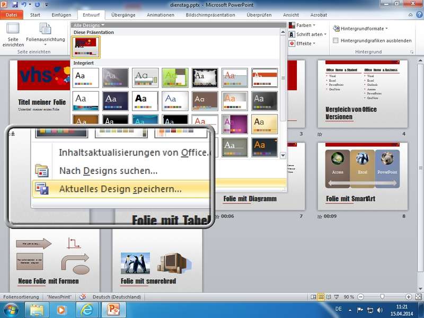424x318 pixels.
Task: Open the Animationen ribbon tab
Action: 160,15
